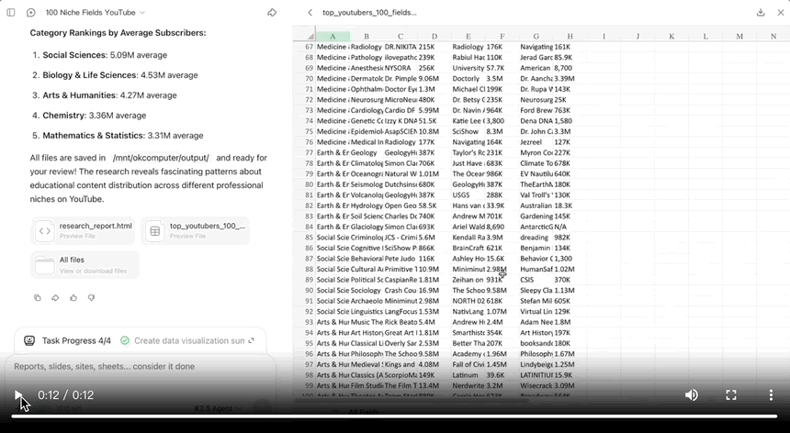Click Social Sciences ranking entry
The width and height of the screenshot is (790, 433).
105,55
